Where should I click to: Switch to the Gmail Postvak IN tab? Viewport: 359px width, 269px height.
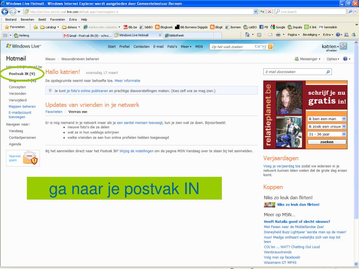coord(88,35)
